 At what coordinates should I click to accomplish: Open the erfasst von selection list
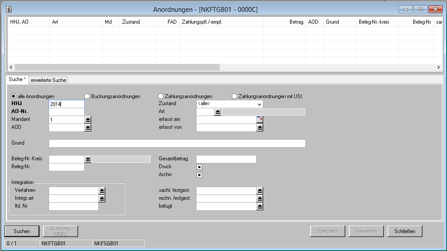[x=260, y=127]
